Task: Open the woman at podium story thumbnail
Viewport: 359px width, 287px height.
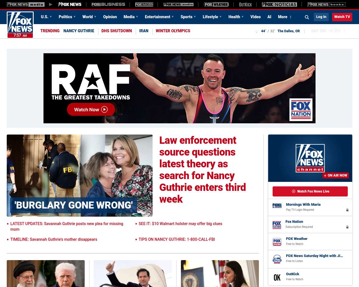Action: point(220,274)
